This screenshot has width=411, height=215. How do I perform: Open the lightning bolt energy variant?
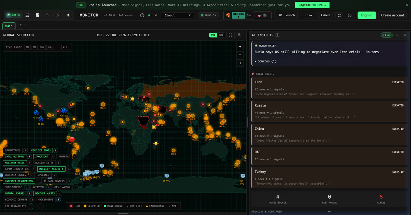point(58,15)
